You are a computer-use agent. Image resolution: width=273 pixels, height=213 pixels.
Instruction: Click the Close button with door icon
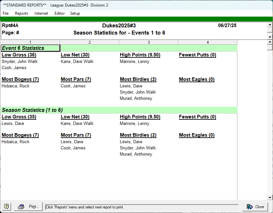255,207
